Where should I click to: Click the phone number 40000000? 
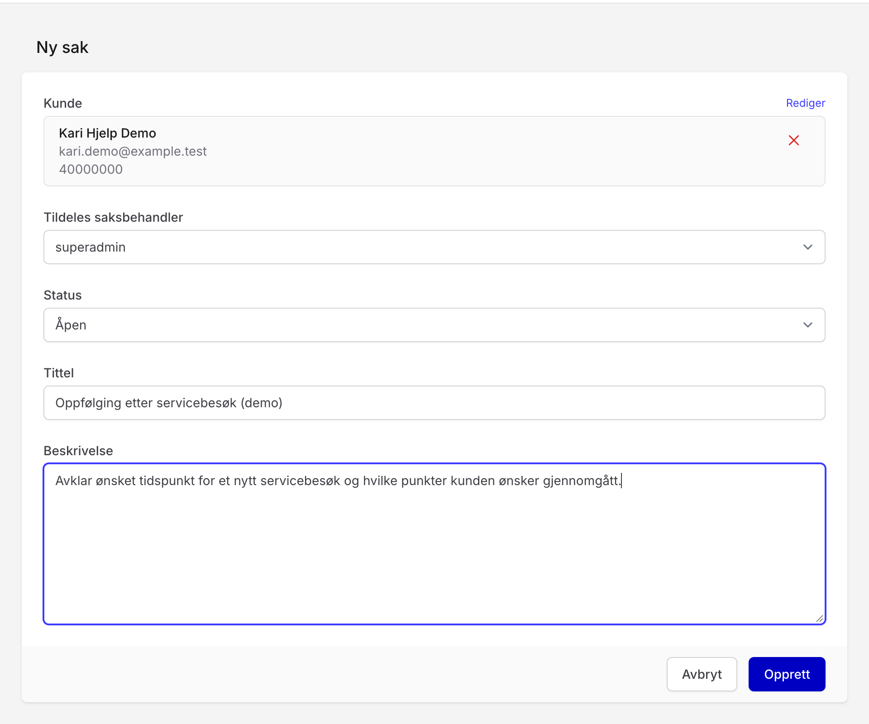coord(91,169)
